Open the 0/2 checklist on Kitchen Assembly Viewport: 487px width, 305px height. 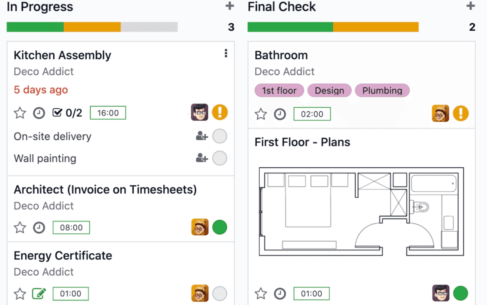tap(68, 112)
